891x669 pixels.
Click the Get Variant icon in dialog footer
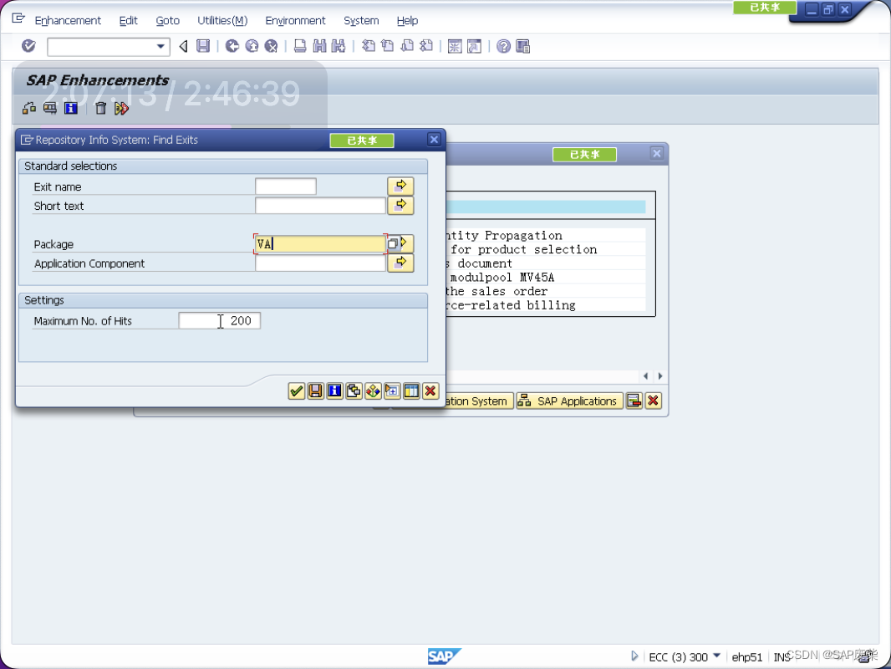click(x=354, y=391)
